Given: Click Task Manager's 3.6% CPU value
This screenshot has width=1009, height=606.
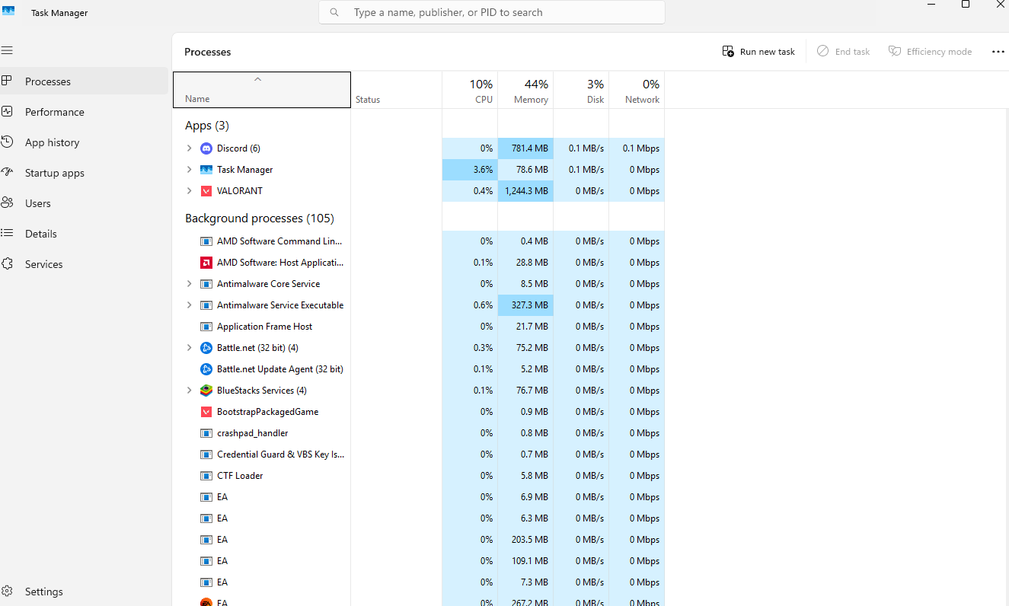Looking at the screenshot, I should click(470, 170).
